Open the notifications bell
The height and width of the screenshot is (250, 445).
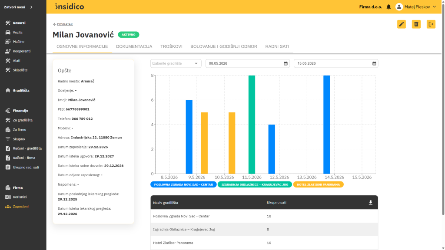click(389, 7)
